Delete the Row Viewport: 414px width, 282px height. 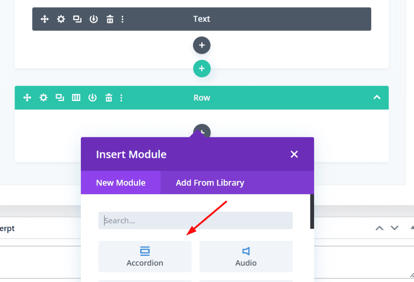click(109, 98)
